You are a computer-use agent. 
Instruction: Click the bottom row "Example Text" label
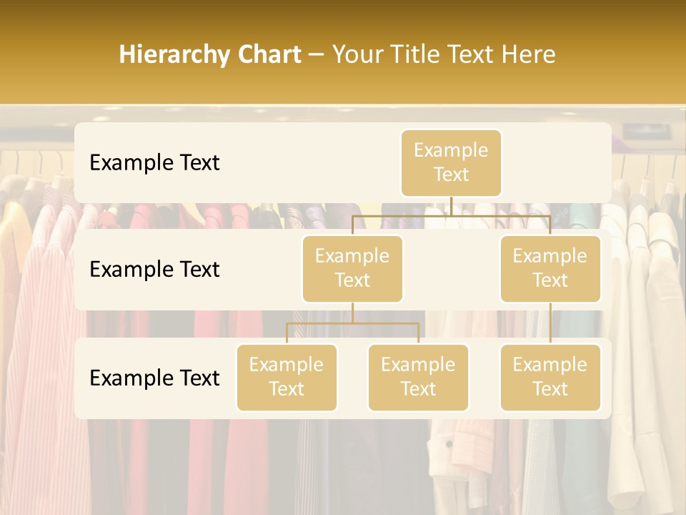pos(154,378)
